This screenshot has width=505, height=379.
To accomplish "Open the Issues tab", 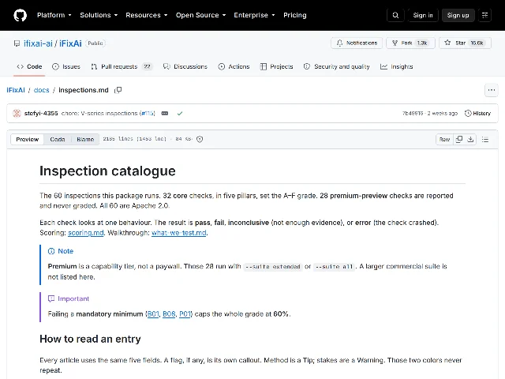I will (x=66, y=66).
